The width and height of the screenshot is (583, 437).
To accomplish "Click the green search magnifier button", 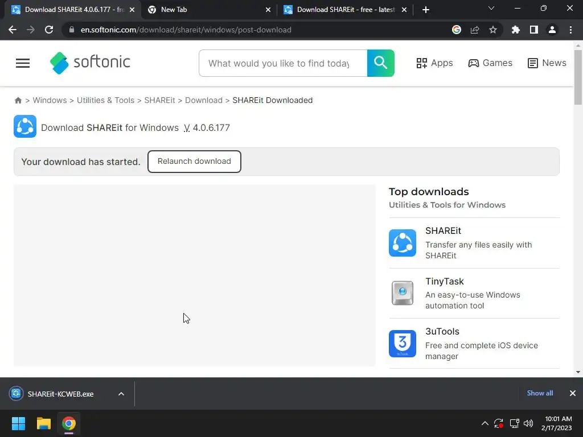I will [380, 63].
